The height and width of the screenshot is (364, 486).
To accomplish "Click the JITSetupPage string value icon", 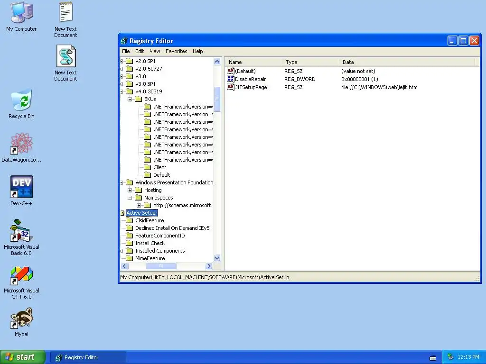I will point(231,87).
